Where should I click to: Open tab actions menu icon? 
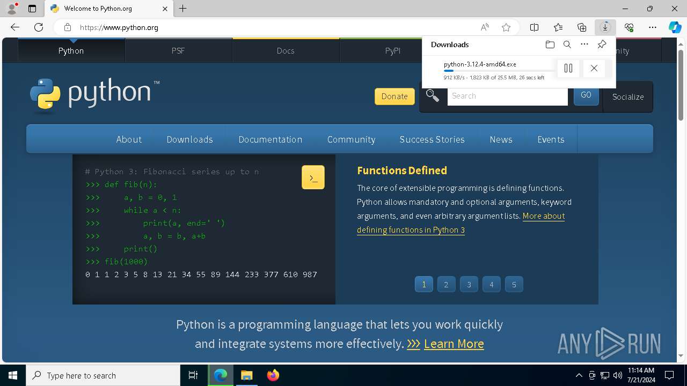tap(32, 9)
